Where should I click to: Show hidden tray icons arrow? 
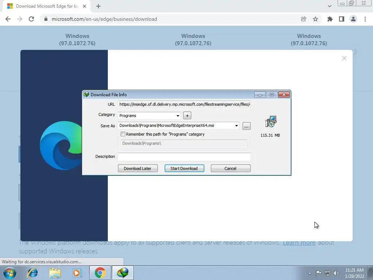click(x=310, y=273)
